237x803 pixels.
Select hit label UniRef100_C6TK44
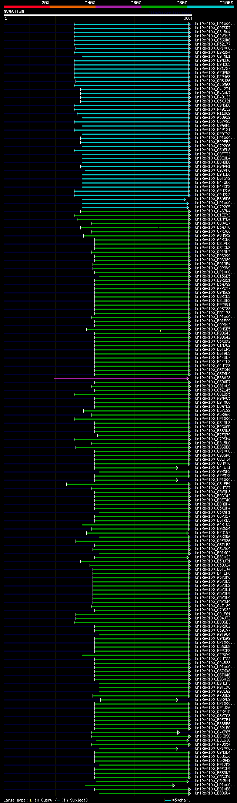(213, 370)
